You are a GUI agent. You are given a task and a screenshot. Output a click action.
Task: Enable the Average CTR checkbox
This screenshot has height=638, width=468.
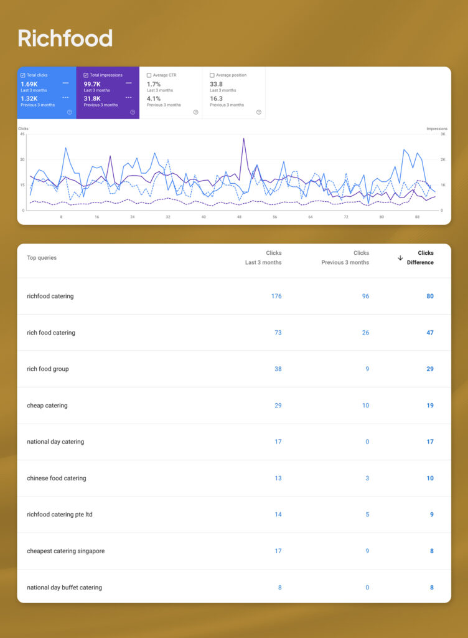[x=149, y=75]
